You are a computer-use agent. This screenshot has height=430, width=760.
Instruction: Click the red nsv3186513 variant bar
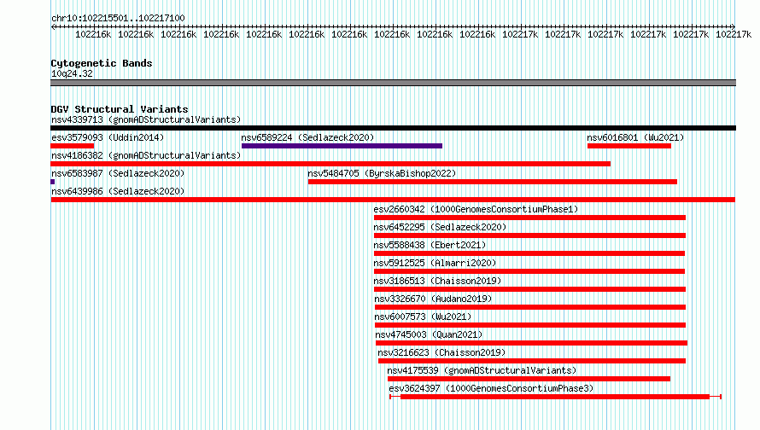(x=529, y=289)
